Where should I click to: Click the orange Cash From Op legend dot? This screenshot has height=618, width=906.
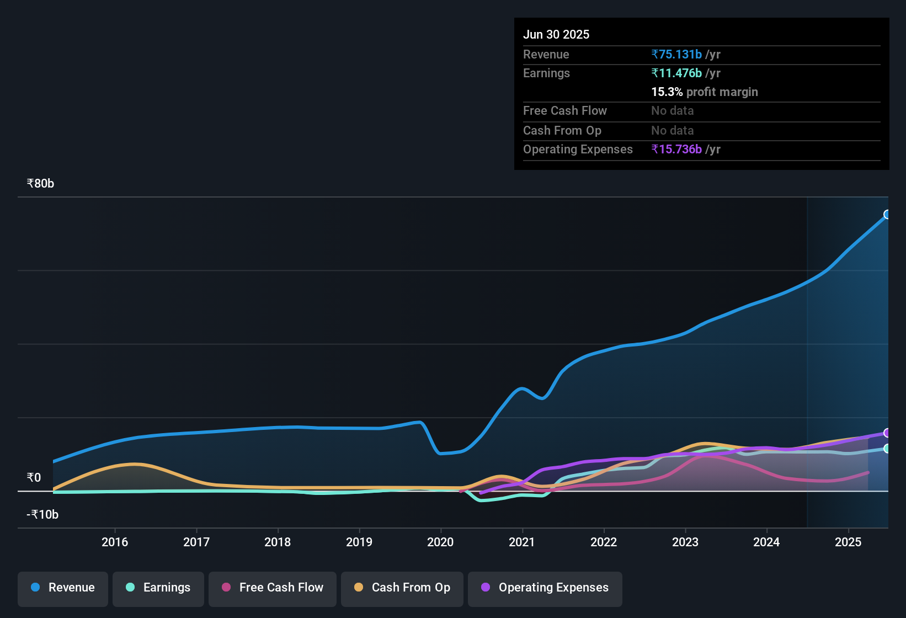[358, 588]
